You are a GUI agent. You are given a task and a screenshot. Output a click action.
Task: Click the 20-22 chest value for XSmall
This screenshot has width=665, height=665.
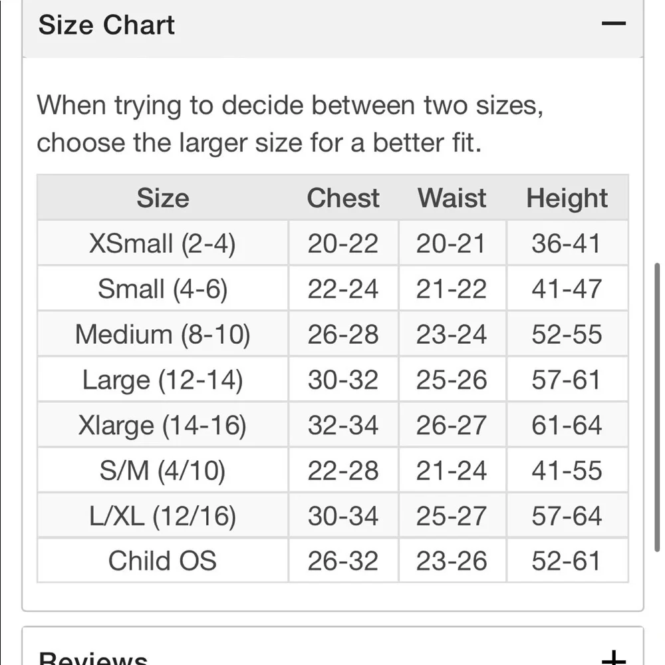[343, 243]
